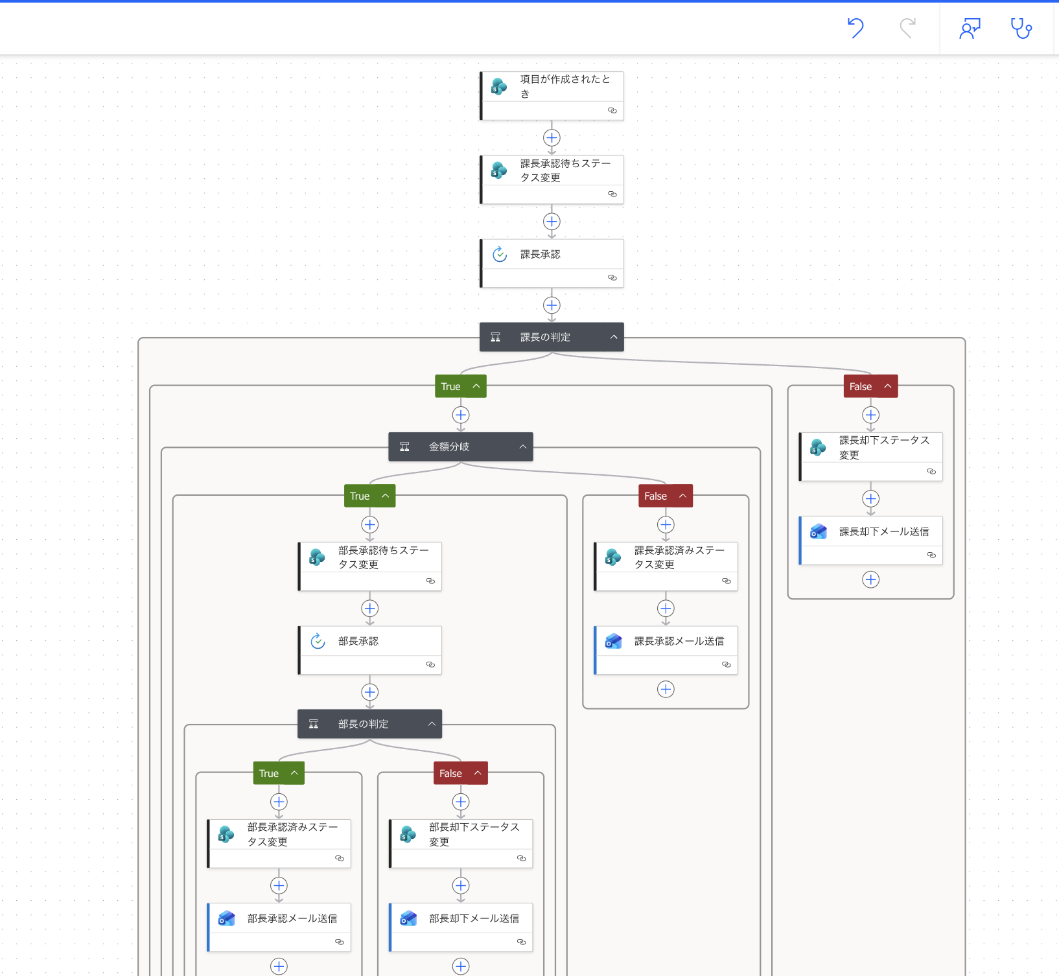This screenshot has height=976, width=1059.
Task: Click the SharePoint icon on 課長承認待ちステータス変更
Action: 499,170
